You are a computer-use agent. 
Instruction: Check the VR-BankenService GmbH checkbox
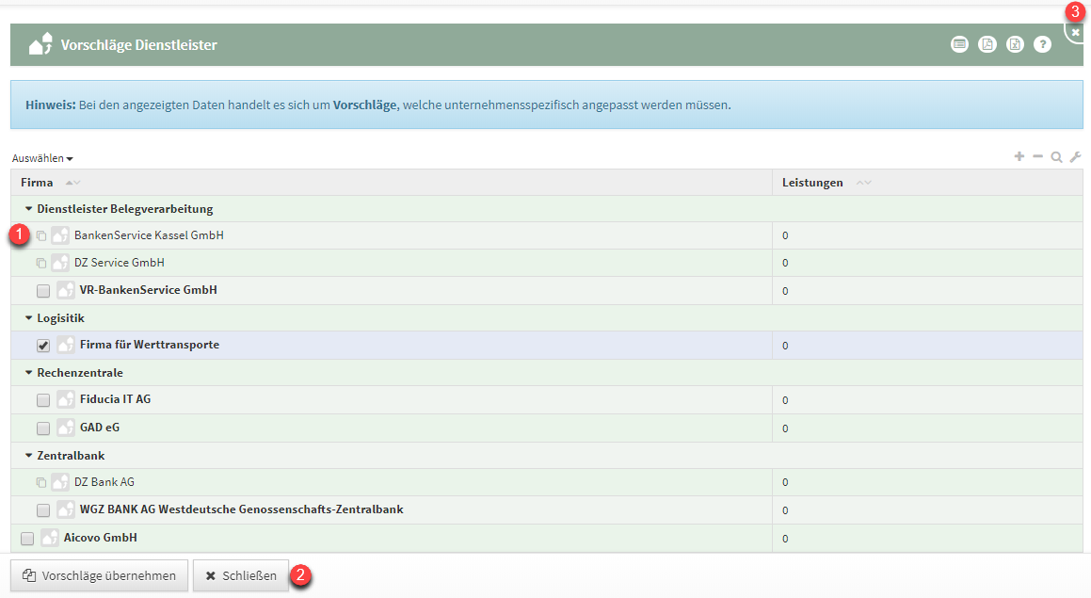(43, 291)
